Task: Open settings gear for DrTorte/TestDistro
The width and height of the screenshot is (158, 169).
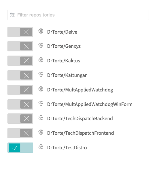Action: coord(41,147)
